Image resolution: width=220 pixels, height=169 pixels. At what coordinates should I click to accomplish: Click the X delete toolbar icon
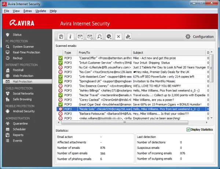tap(118, 37)
